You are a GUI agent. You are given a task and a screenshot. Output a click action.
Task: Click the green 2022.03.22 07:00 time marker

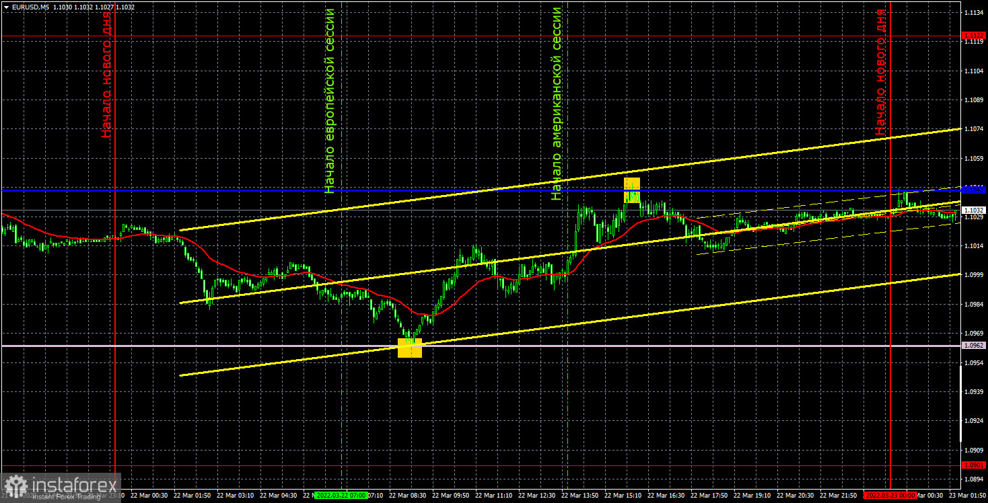tap(341, 495)
